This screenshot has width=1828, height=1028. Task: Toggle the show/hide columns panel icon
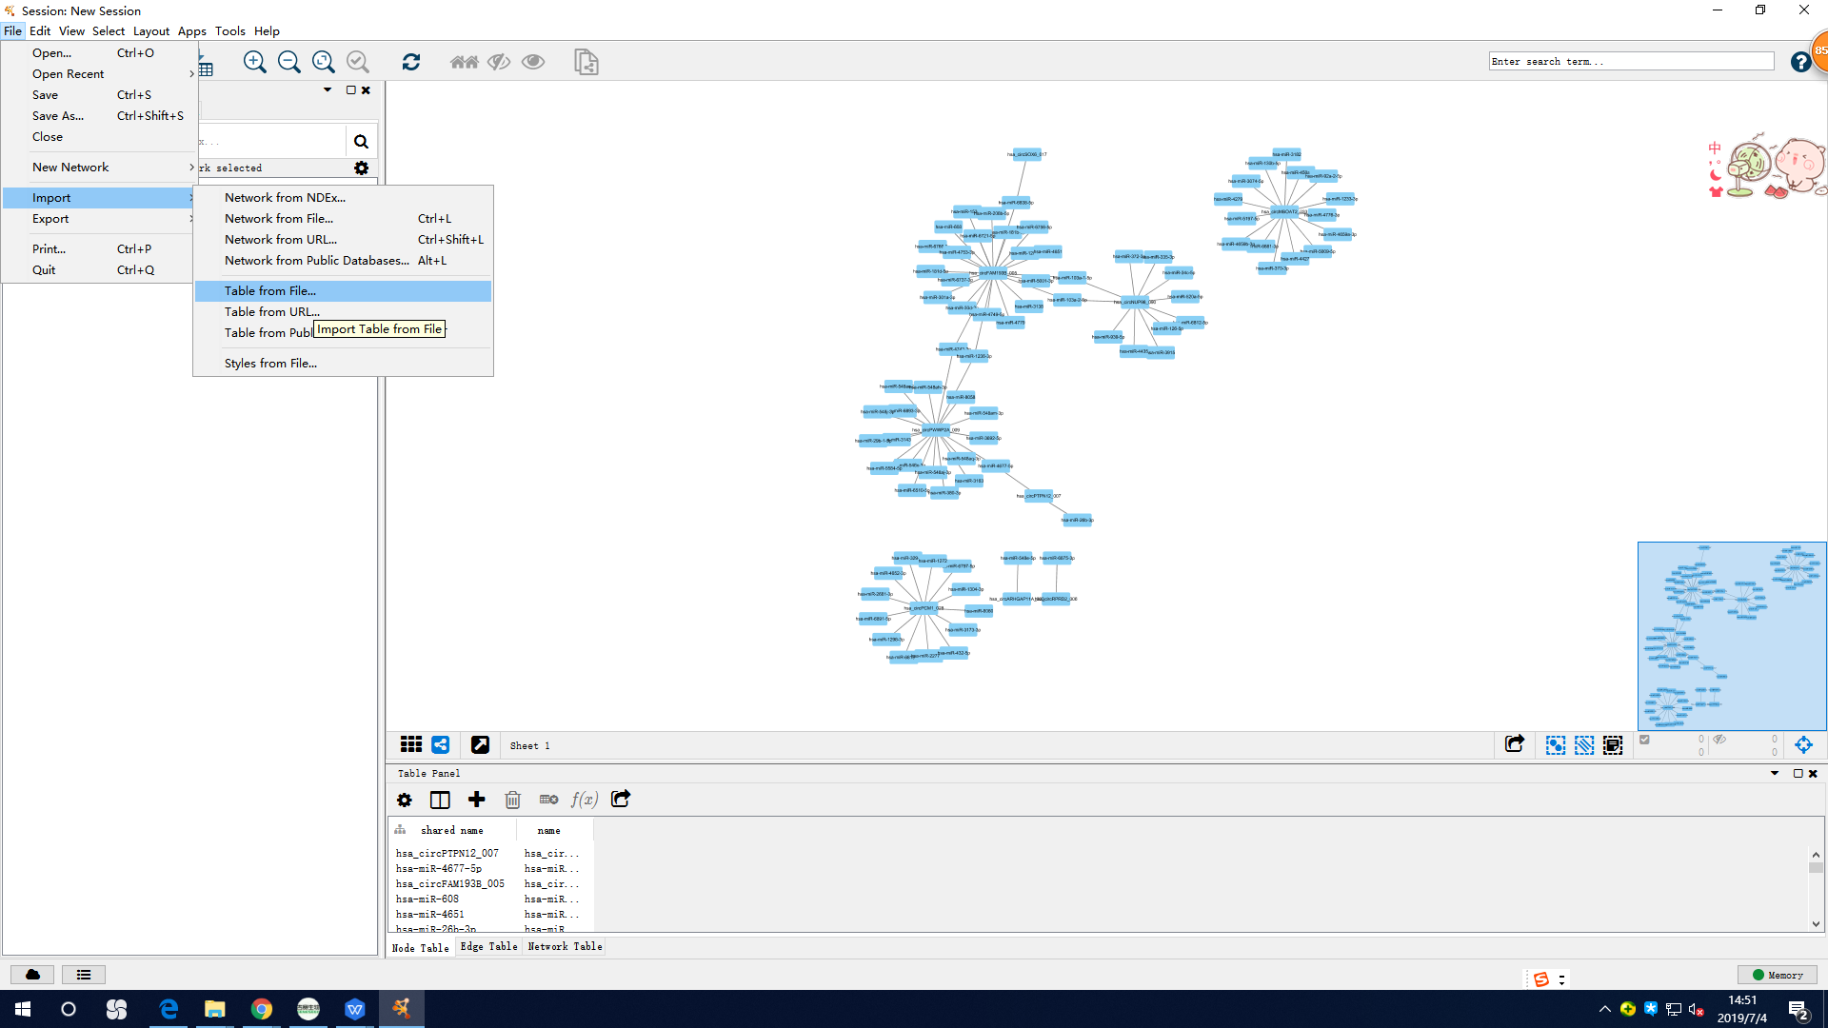(440, 800)
